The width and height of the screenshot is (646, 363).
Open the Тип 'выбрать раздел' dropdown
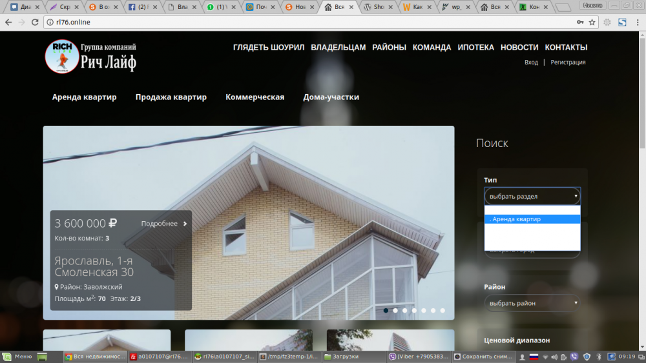532,196
